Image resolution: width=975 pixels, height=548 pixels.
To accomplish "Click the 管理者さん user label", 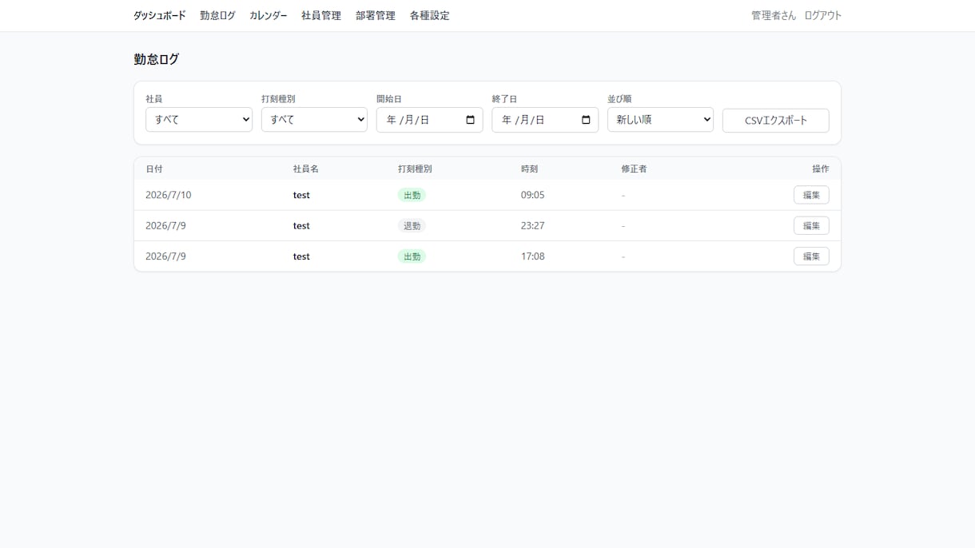I will [x=774, y=15].
